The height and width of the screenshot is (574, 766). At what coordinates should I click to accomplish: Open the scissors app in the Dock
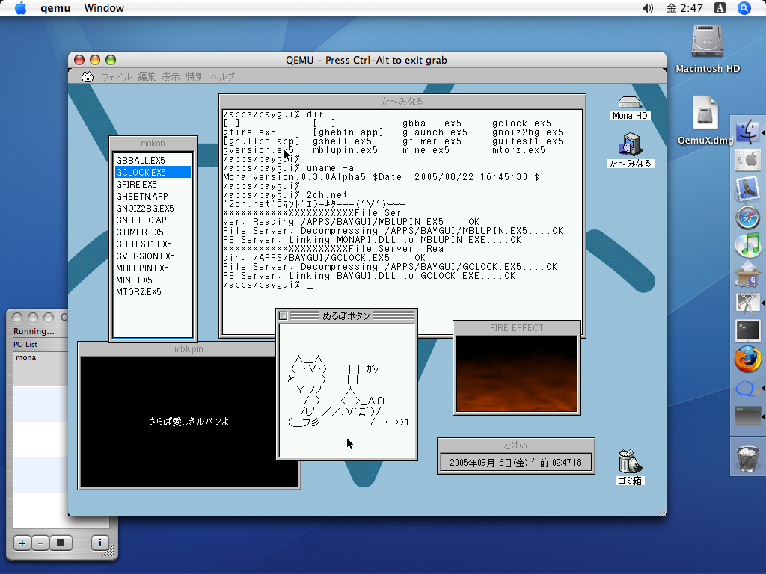pos(748,303)
